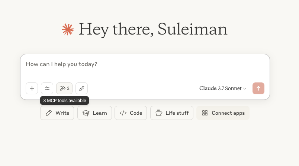Click the plug connector icon
Viewport: 299px width, 166px height.
tap(81, 88)
